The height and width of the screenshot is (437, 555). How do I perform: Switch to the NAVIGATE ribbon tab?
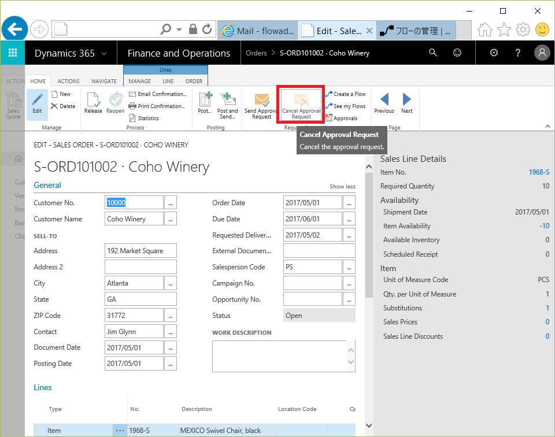(104, 81)
